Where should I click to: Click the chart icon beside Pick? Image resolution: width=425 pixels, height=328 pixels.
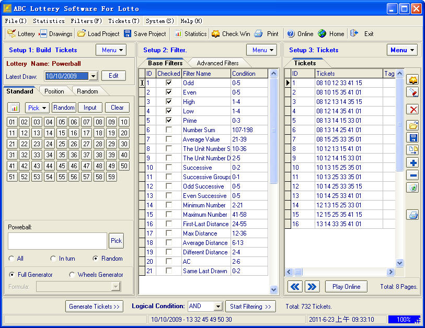click(14, 108)
